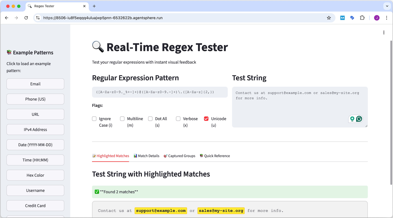Load the Phone (US) example pattern

(x=35, y=99)
